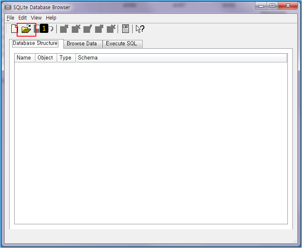Open the SQL log window icon

tap(126, 29)
